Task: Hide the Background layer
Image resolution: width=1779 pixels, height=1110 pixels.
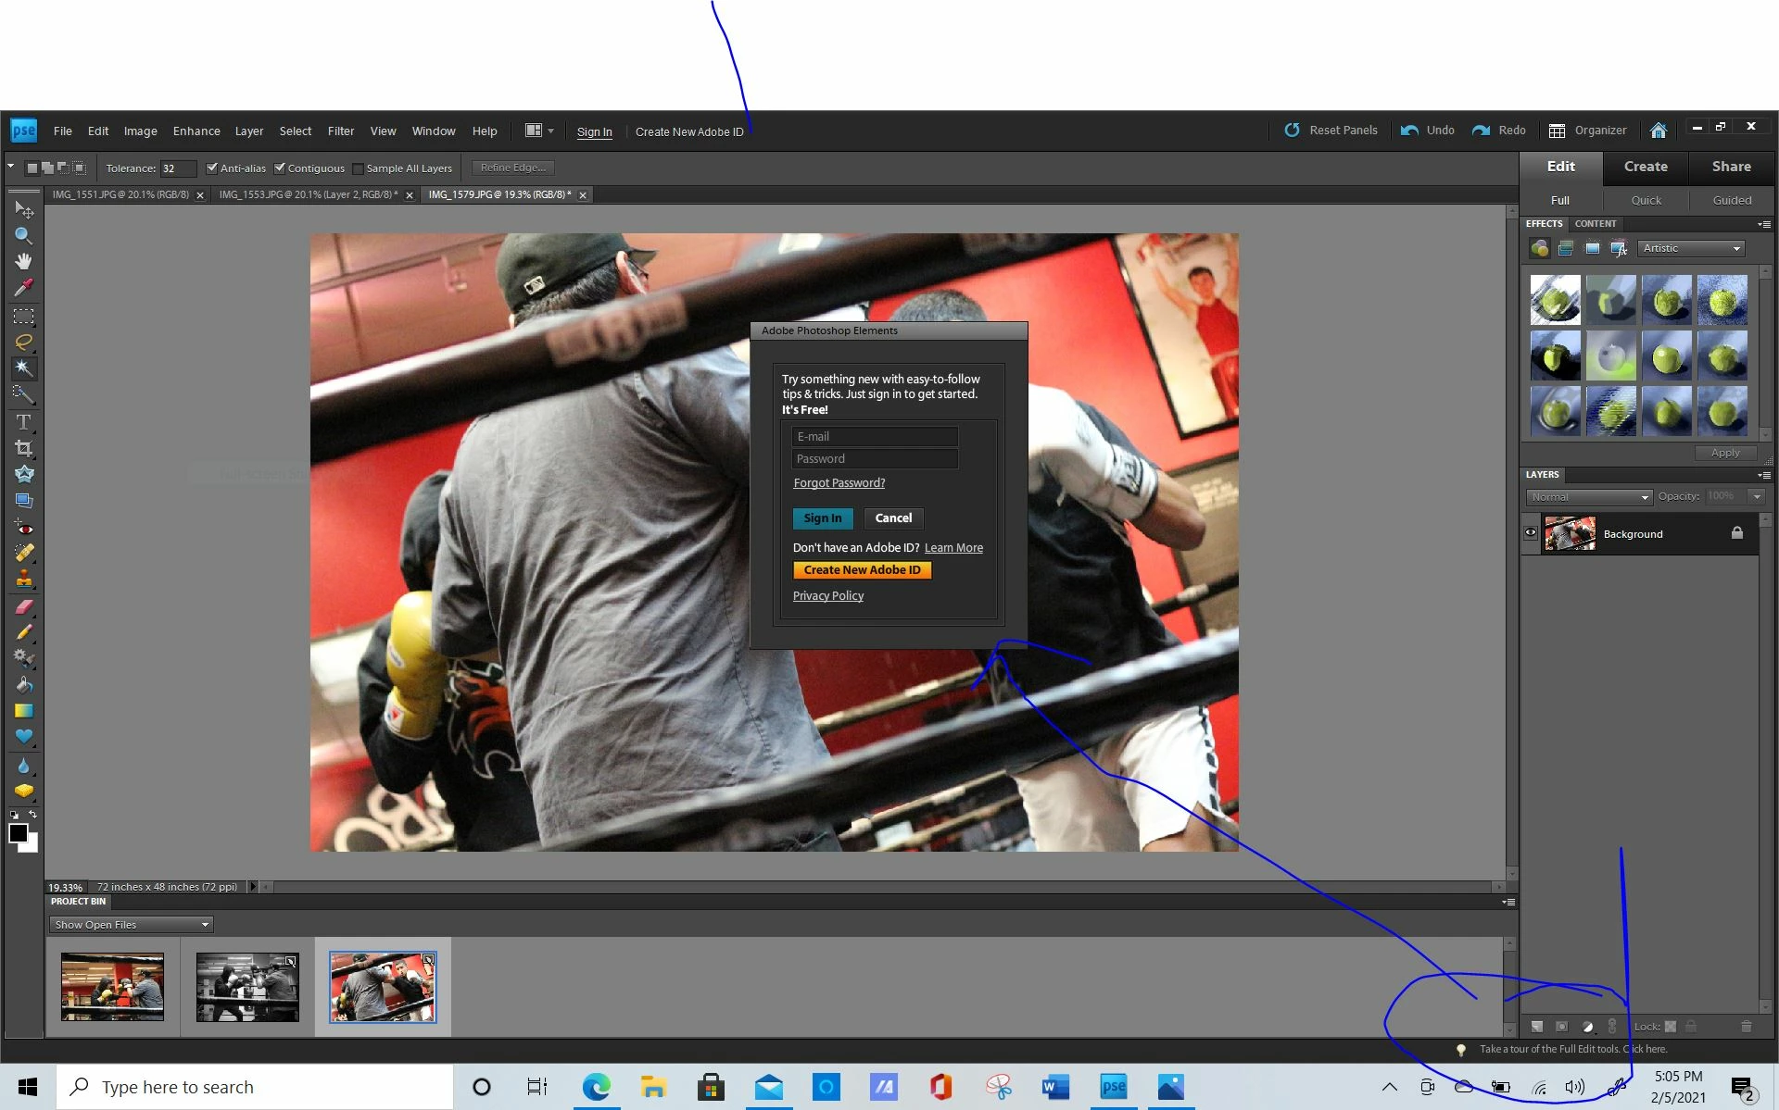Action: click(x=1531, y=533)
